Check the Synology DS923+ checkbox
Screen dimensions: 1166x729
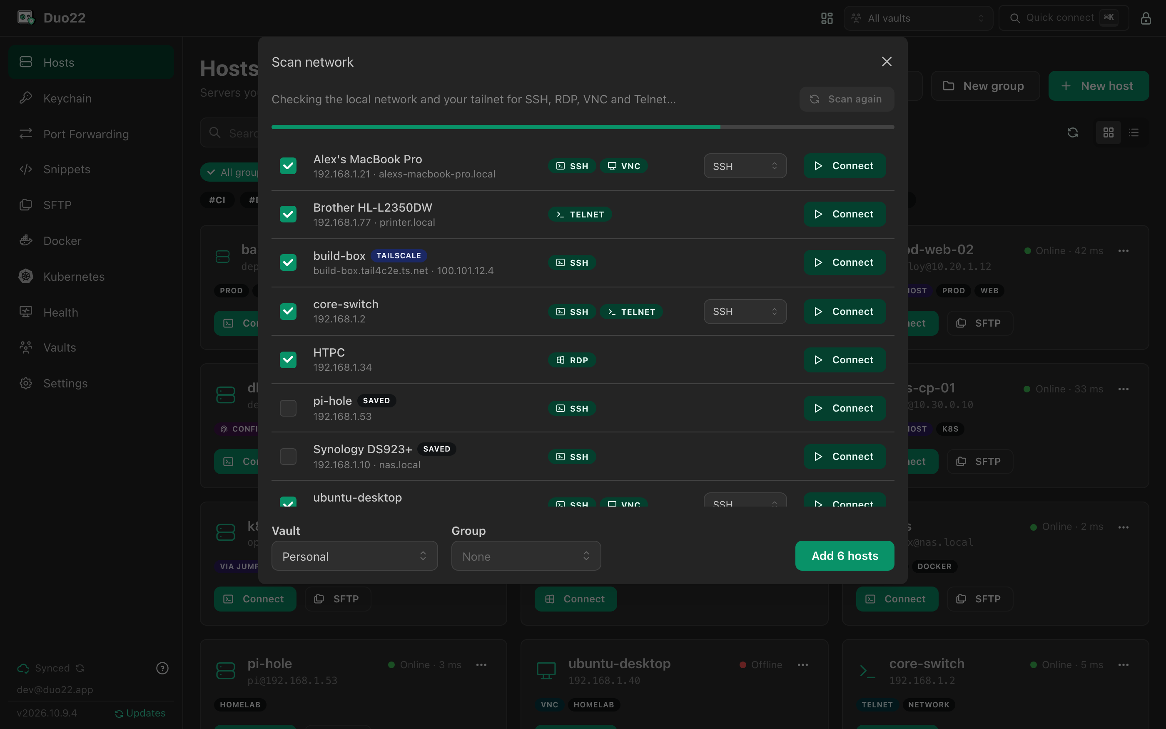click(288, 457)
